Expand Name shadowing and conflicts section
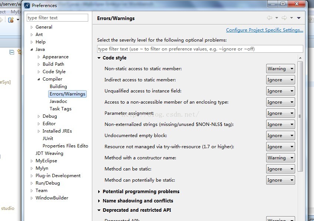The width and height of the screenshot is (314, 221). tap(99, 201)
